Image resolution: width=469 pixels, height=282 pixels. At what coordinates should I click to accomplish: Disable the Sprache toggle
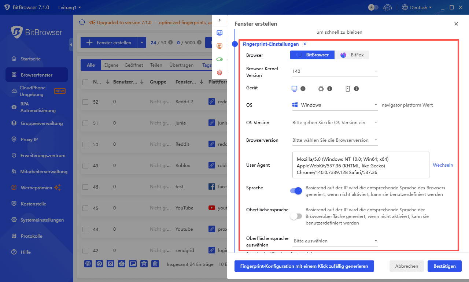[x=296, y=191]
